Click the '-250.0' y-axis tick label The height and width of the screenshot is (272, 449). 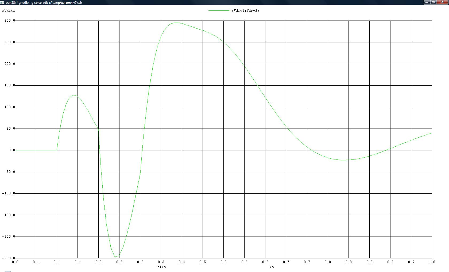point(9,258)
